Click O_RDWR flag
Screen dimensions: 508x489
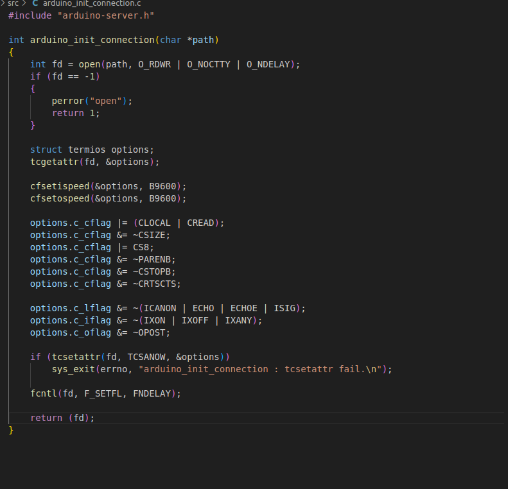point(155,64)
